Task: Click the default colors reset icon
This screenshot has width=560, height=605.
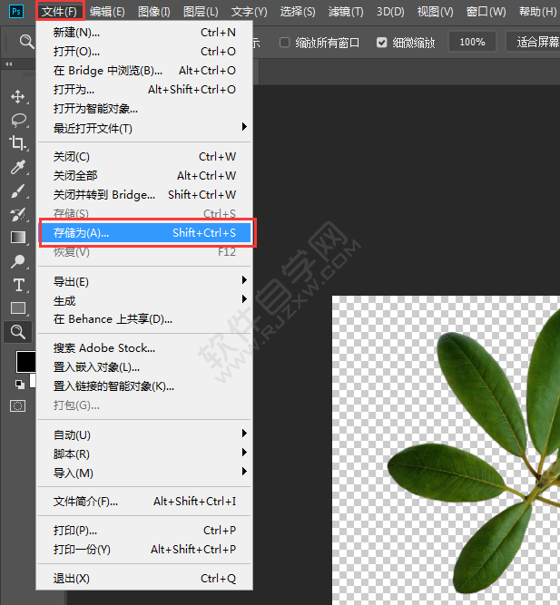Action: tap(19, 384)
